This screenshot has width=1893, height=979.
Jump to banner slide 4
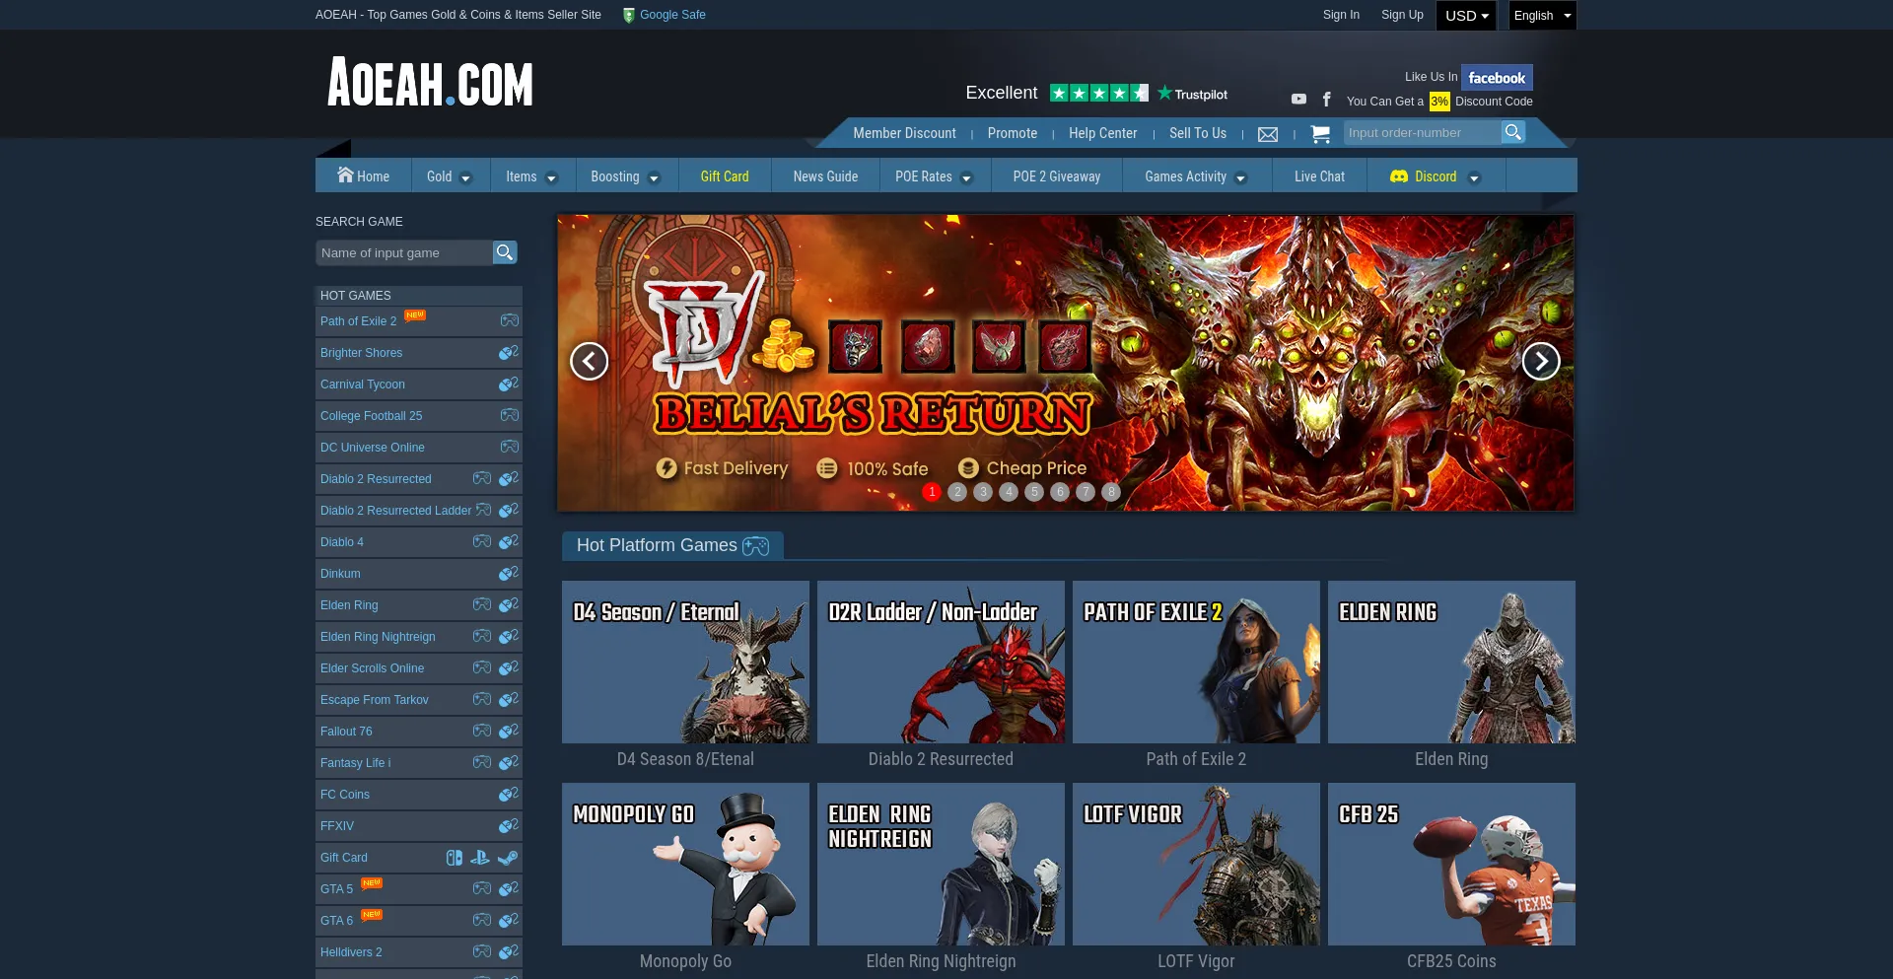1009,492
